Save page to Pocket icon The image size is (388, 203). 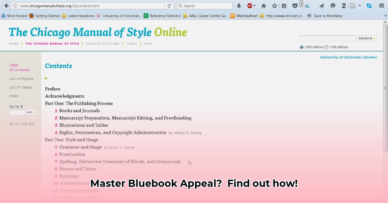(295, 6)
